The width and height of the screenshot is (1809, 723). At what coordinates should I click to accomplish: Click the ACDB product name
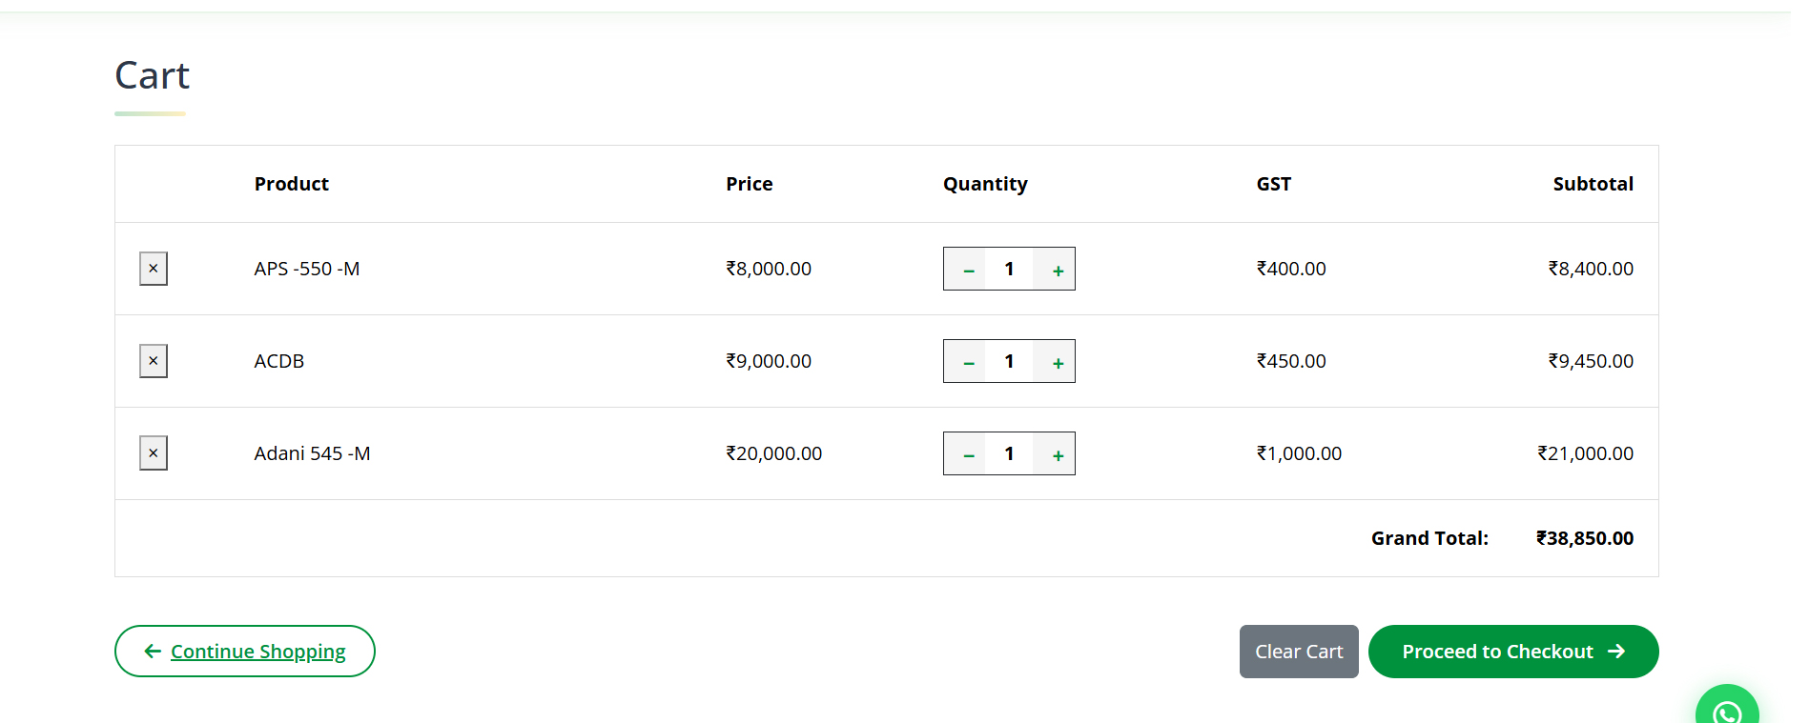click(279, 361)
